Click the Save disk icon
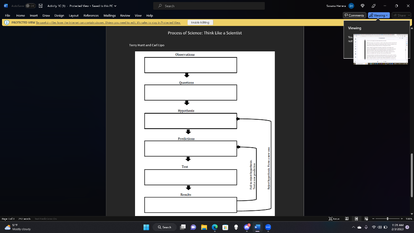 click(x=41, y=6)
